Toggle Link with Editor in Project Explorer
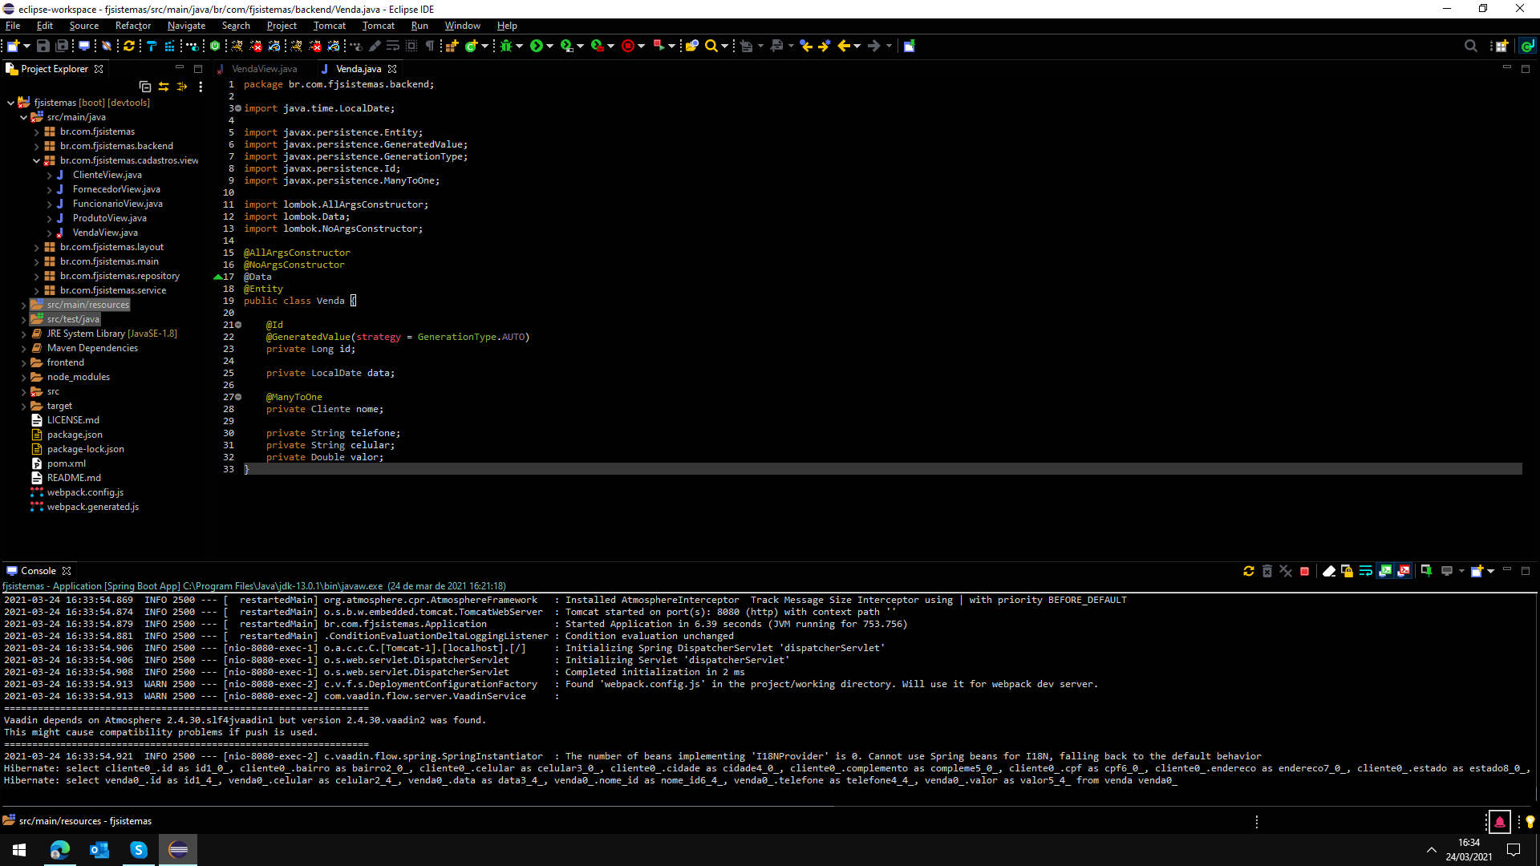The height and width of the screenshot is (866, 1540). [164, 87]
